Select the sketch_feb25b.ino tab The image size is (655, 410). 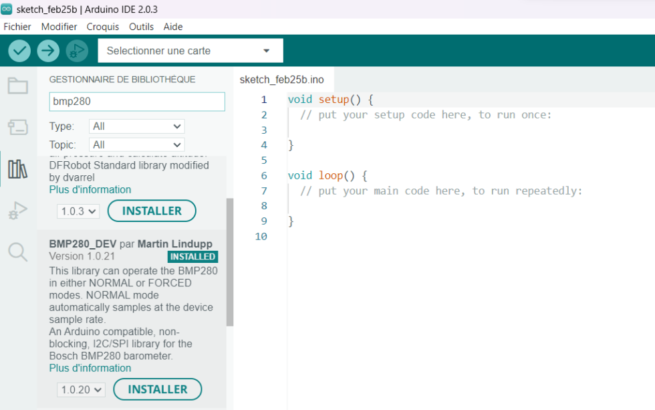[x=281, y=80]
